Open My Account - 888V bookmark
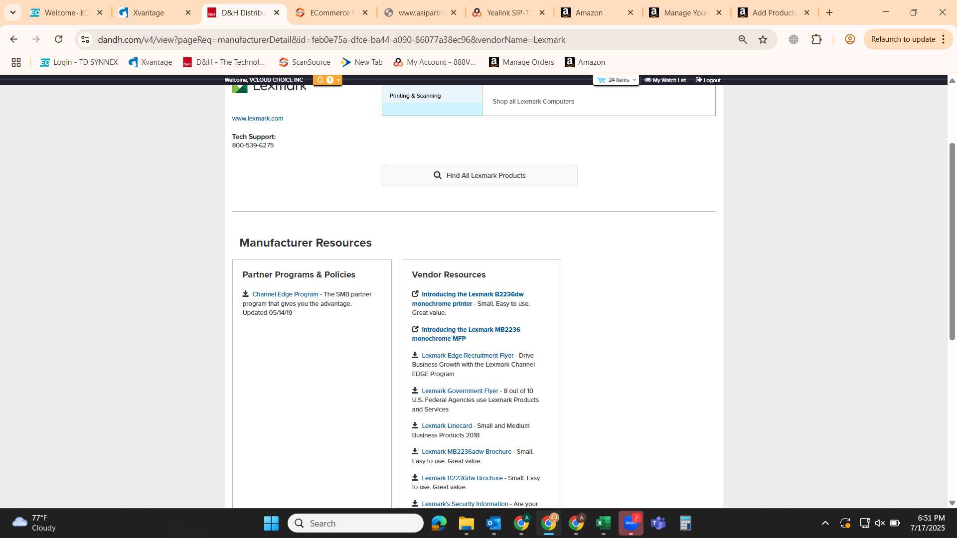Image resolution: width=957 pixels, height=538 pixels. tap(435, 62)
